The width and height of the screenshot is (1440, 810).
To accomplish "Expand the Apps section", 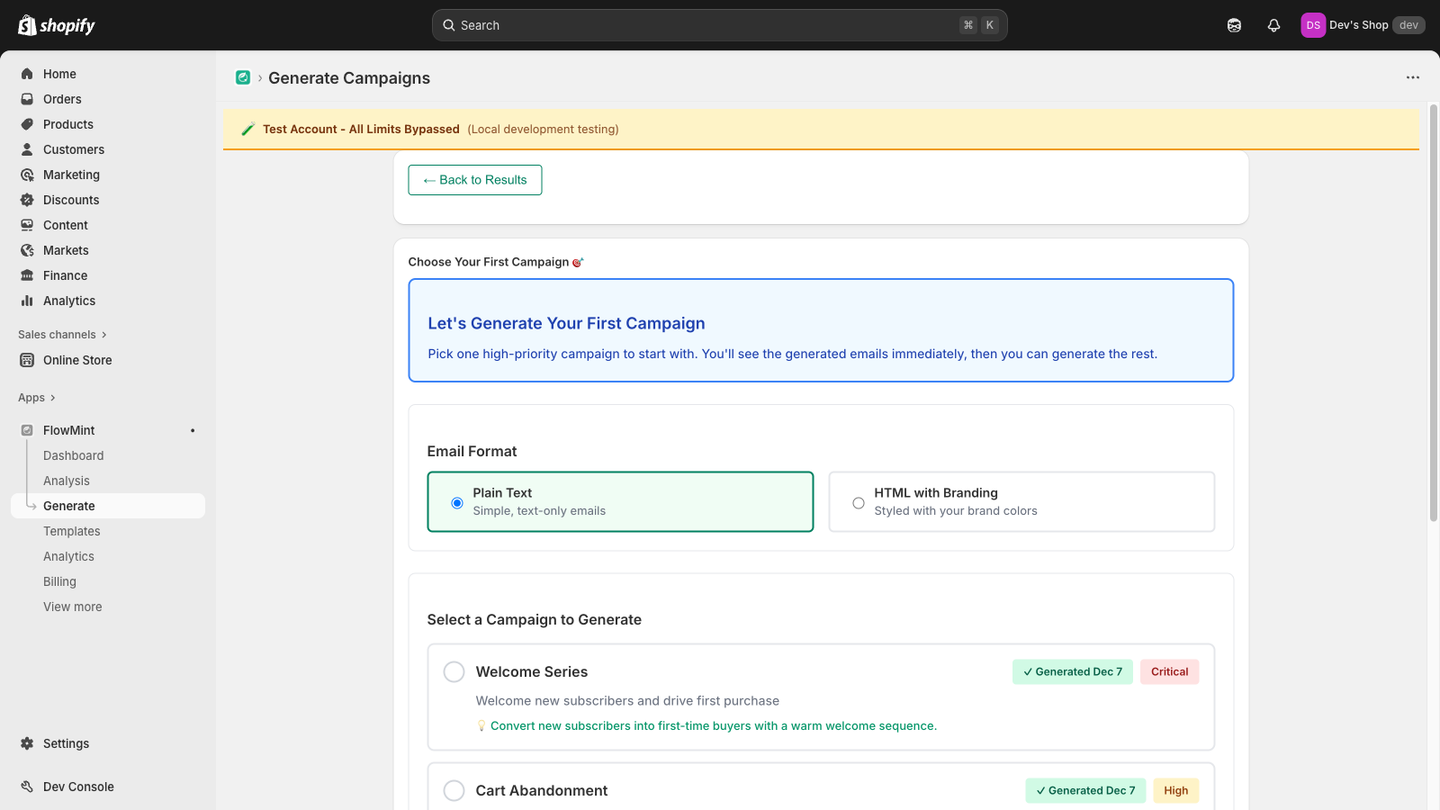I will coord(37,398).
